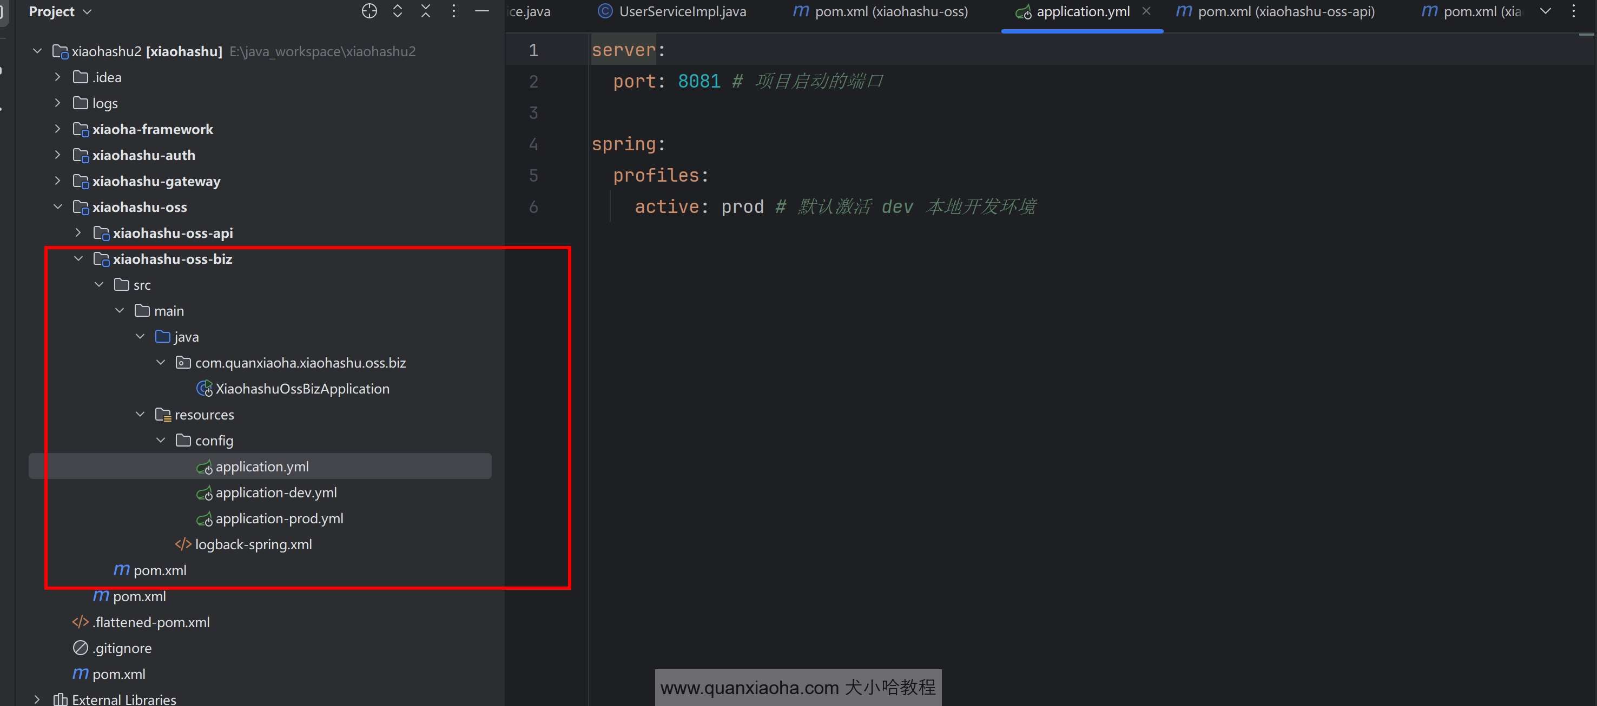Screen dimensions: 1597x706
Task: Close the application.yml editor tab
Action: point(1146,11)
